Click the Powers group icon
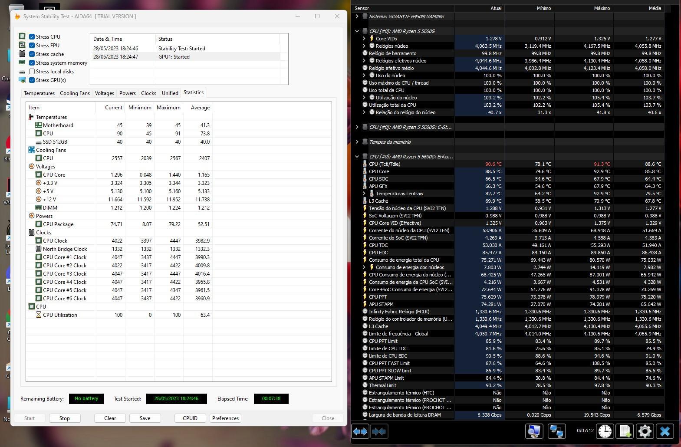The width and height of the screenshot is (681, 447). pyautogui.click(x=31, y=216)
